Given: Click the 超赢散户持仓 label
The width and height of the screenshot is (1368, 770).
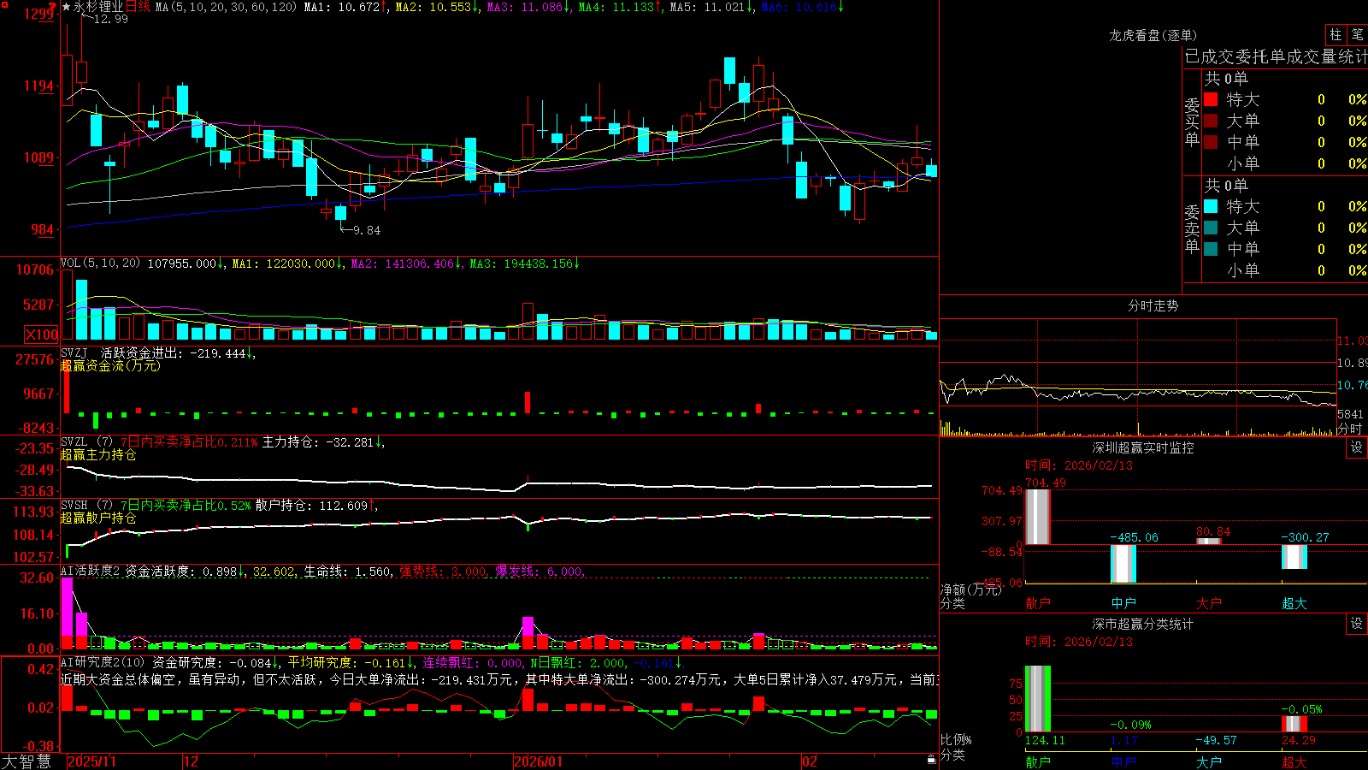Looking at the screenshot, I should (x=98, y=518).
